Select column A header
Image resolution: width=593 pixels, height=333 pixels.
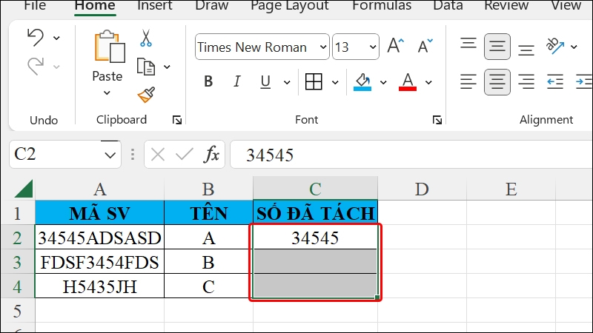(x=100, y=189)
